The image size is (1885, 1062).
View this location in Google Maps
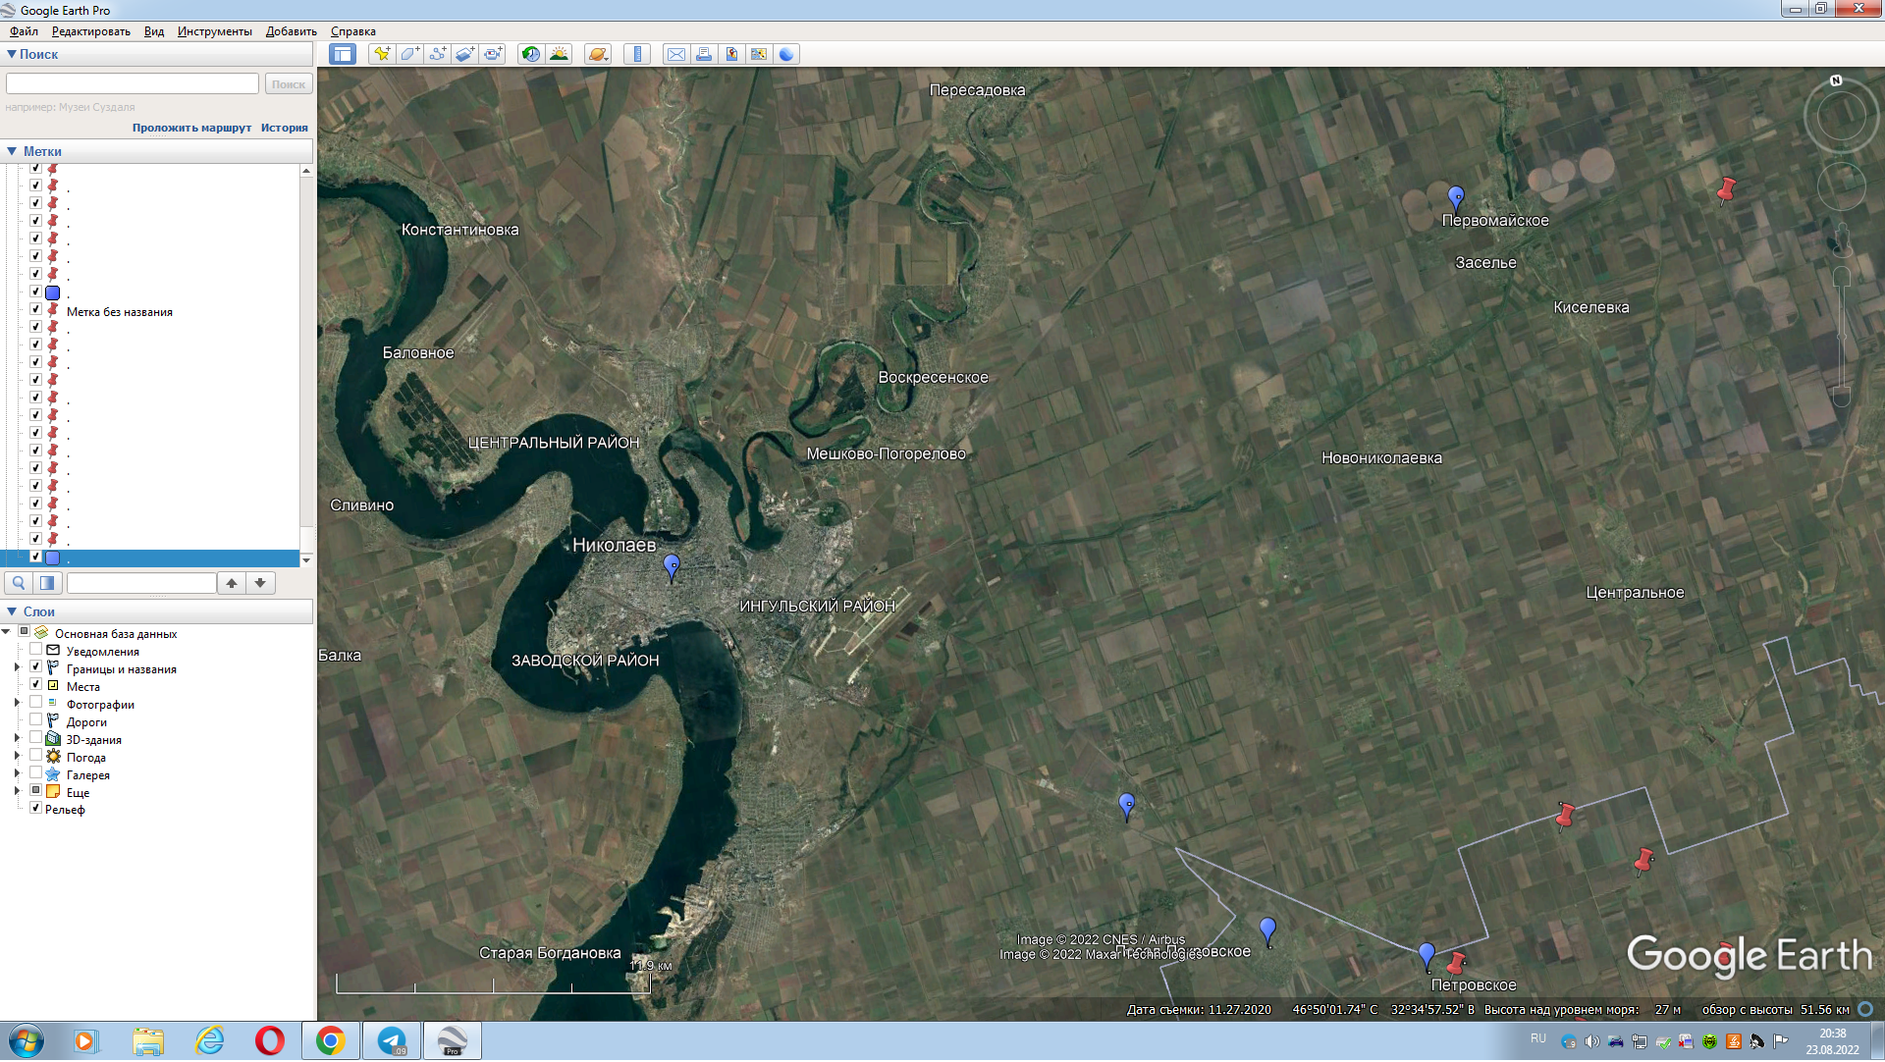click(759, 55)
